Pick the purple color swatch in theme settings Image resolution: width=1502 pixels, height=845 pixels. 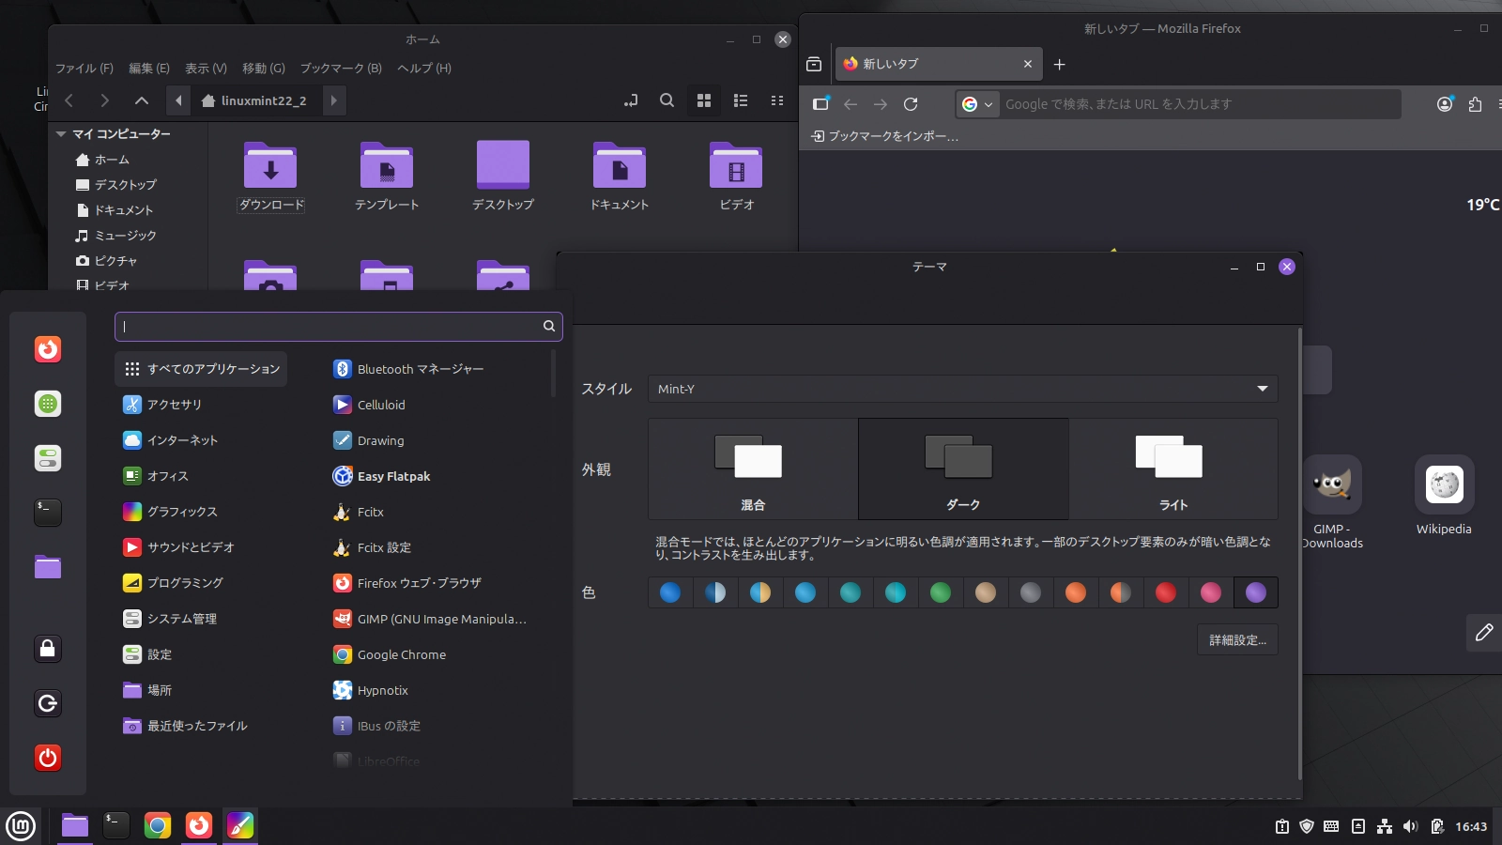coord(1256,592)
